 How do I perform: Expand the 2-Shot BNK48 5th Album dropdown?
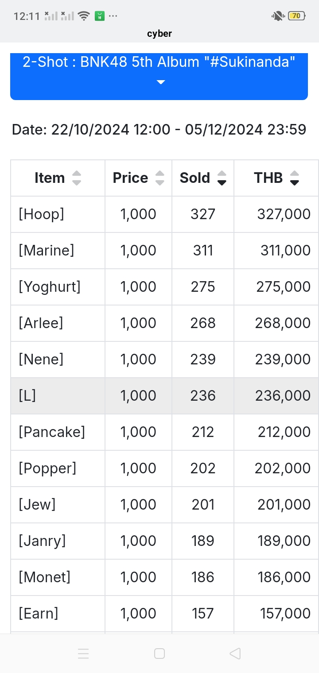(159, 77)
